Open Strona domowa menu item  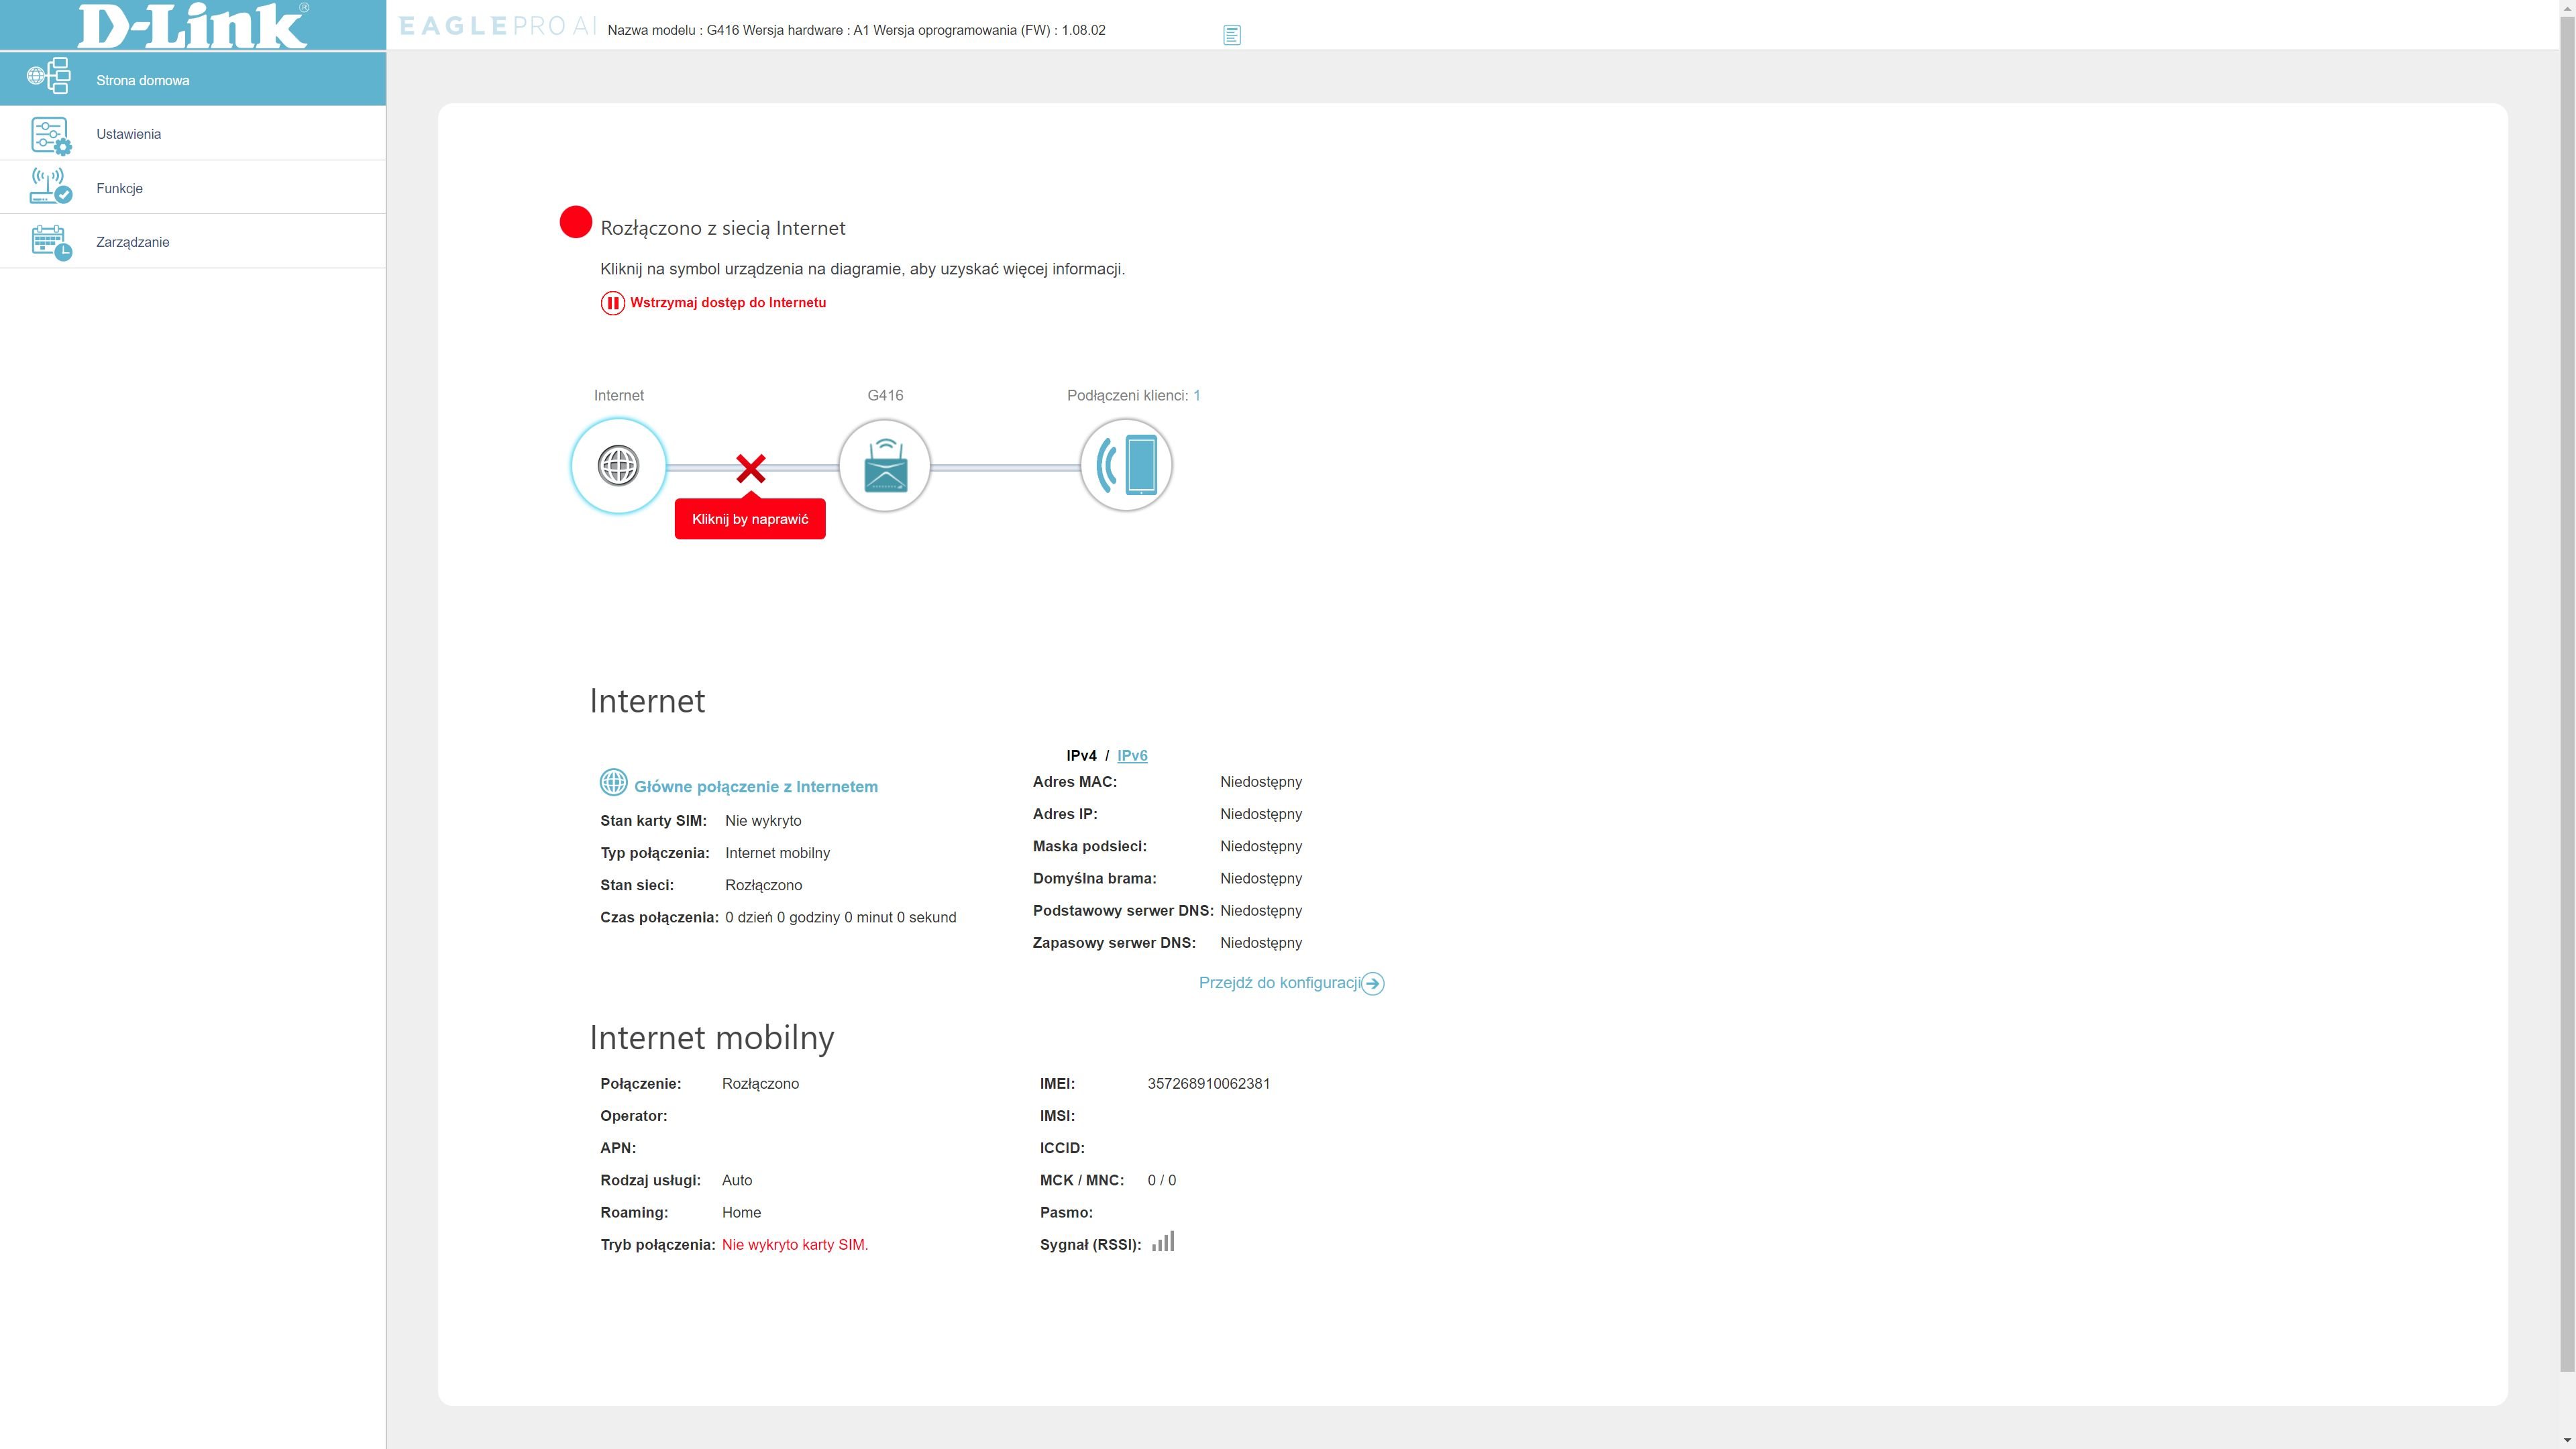[193, 79]
